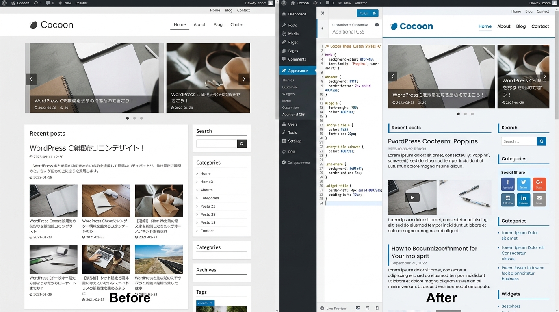Viewport: 559px width, 312px height.
Task: Switch to desktop preview mode
Action: click(x=358, y=308)
